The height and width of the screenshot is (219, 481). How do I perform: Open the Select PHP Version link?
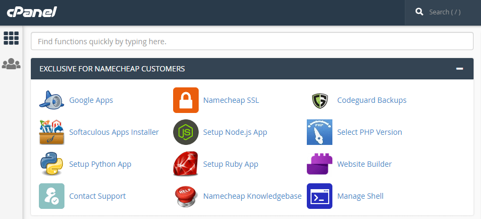point(369,132)
